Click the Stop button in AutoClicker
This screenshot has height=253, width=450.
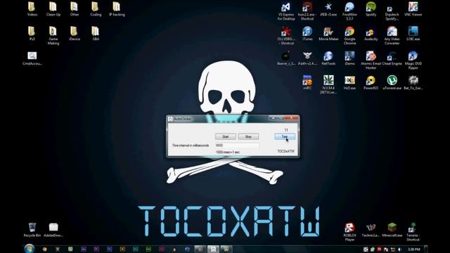(248, 137)
